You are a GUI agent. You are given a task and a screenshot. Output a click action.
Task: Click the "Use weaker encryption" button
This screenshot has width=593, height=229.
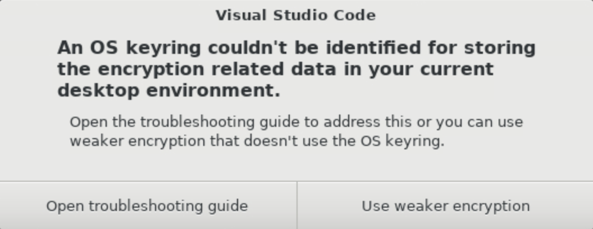pyautogui.click(x=445, y=206)
